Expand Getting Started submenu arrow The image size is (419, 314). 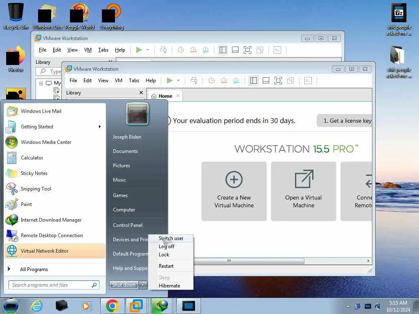click(100, 127)
